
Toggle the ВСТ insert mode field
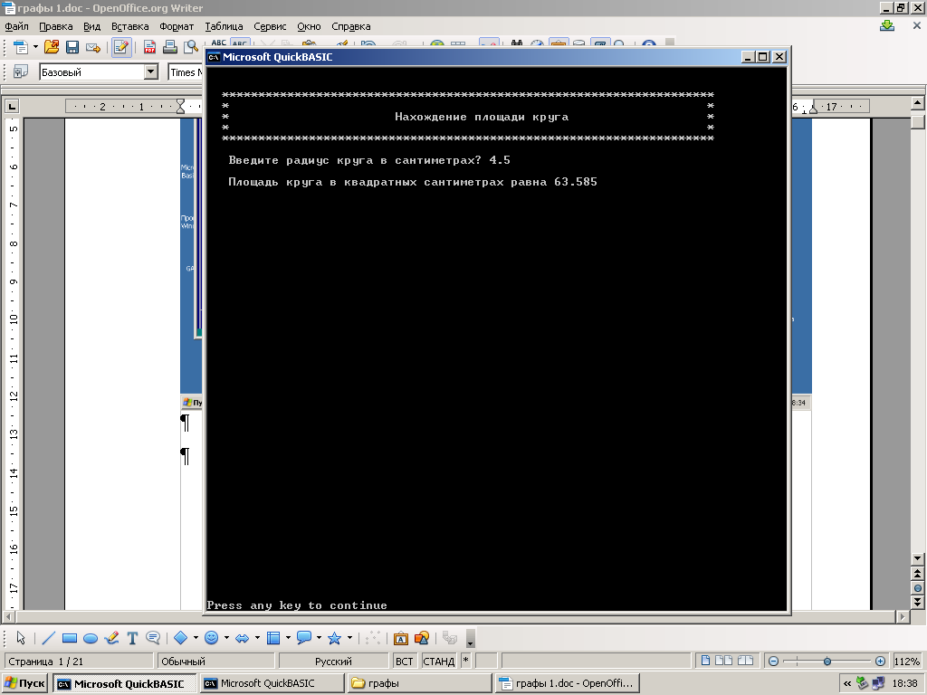click(x=405, y=662)
